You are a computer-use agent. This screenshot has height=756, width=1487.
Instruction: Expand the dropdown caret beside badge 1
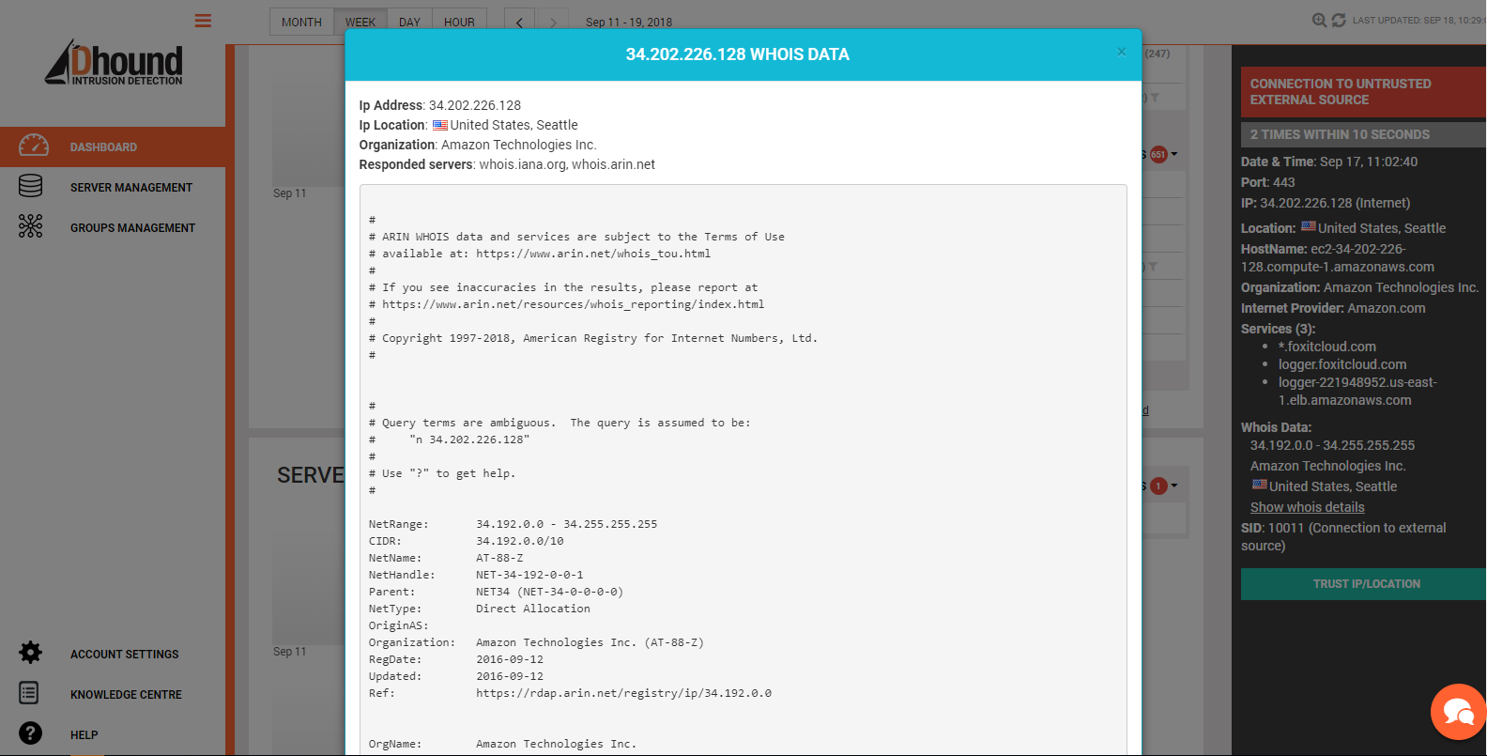[1174, 486]
